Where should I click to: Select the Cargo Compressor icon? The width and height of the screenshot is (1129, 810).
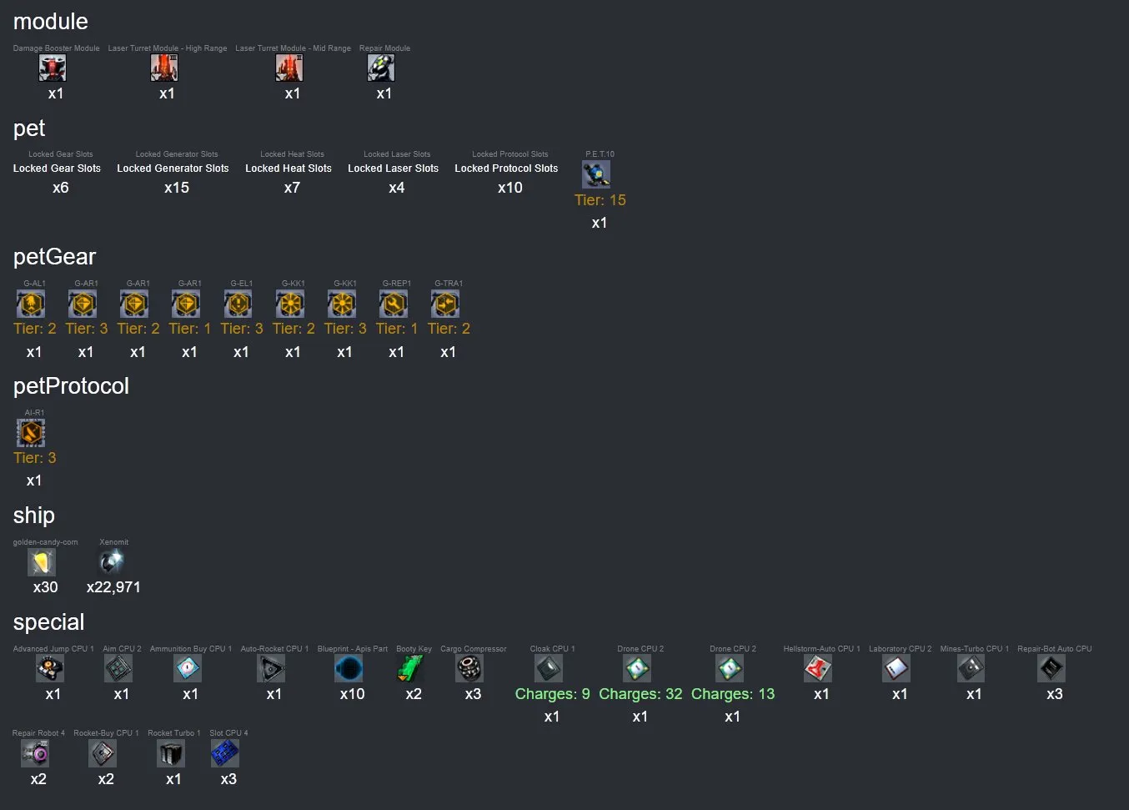469,669
